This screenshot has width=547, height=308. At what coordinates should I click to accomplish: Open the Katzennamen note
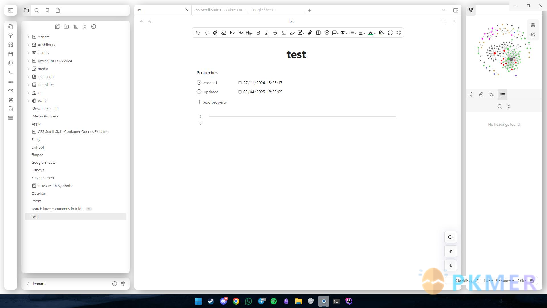click(43, 178)
